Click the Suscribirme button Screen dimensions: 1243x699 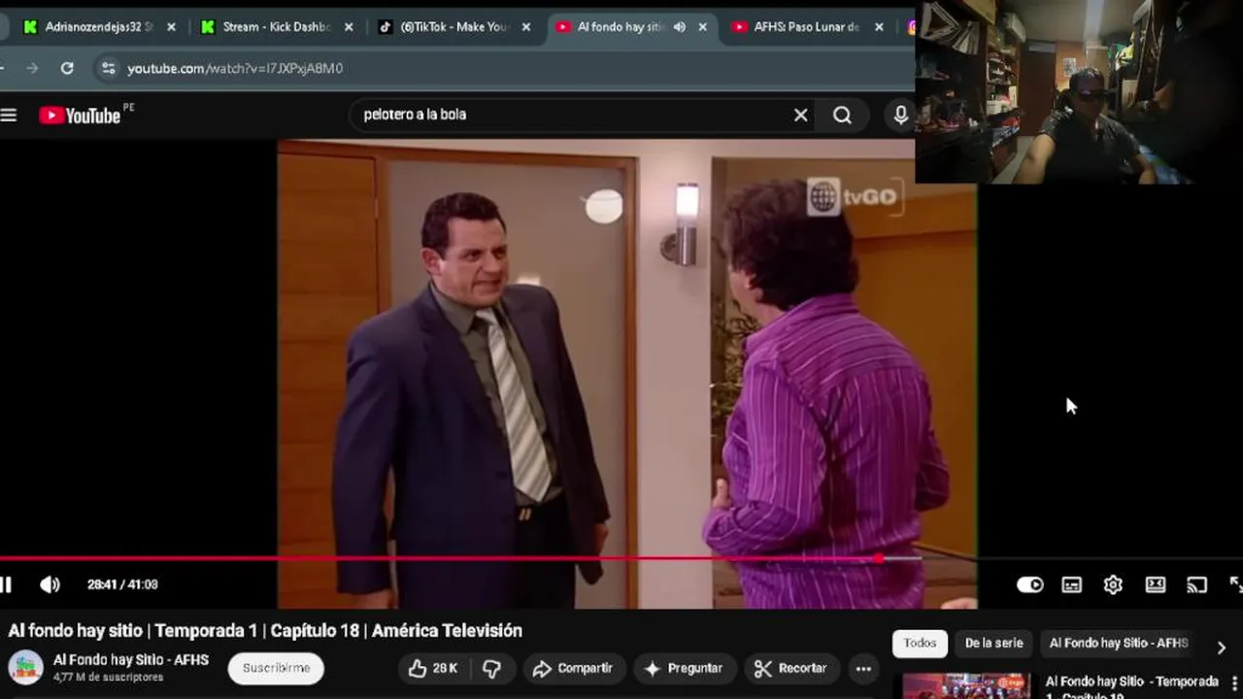(276, 668)
